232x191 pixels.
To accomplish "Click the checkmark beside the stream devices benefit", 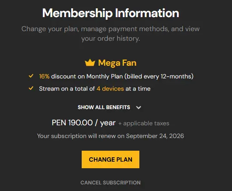I will pos(31,88).
